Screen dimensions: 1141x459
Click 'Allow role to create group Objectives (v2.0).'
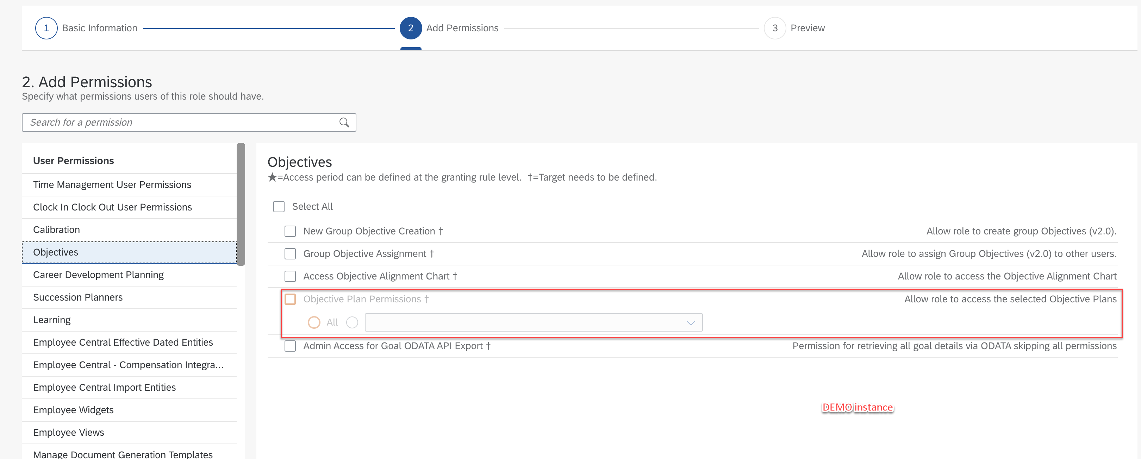click(x=1021, y=232)
